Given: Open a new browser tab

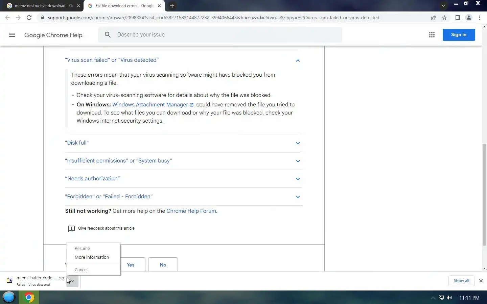Looking at the screenshot, I should [x=172, y=6].
